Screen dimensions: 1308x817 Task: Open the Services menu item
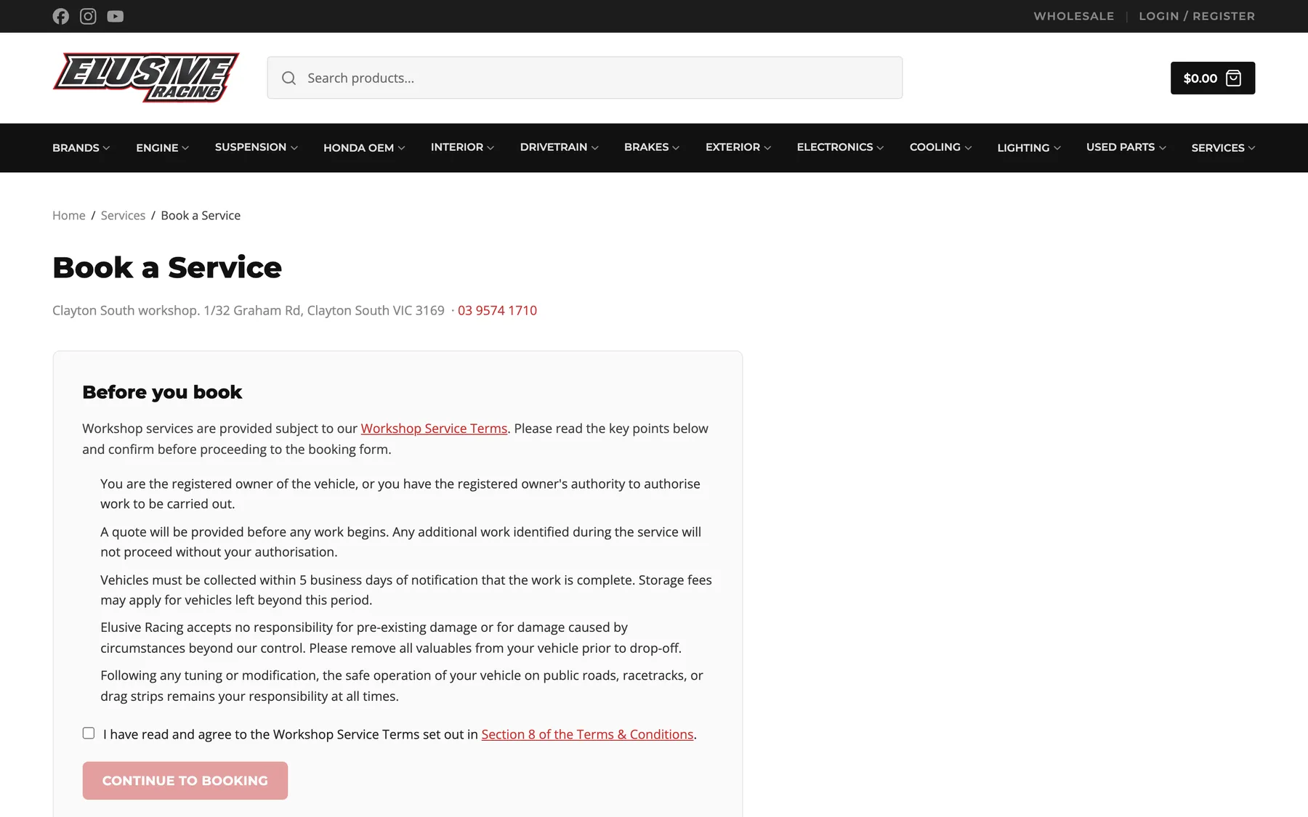pyautogui.click(x=1223, y=147)
